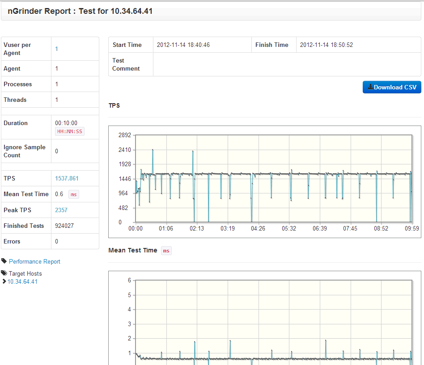The width and height of the screenshot is (424, 365).
Task: Click the tags icon beside Target Hosts
Action: tap(4, 273)
